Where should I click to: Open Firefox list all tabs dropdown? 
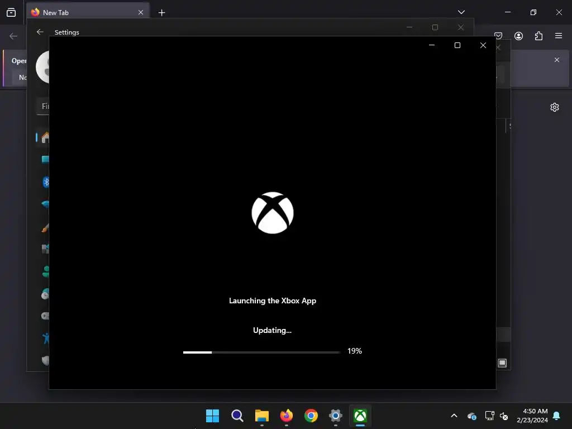pos(461,12)
